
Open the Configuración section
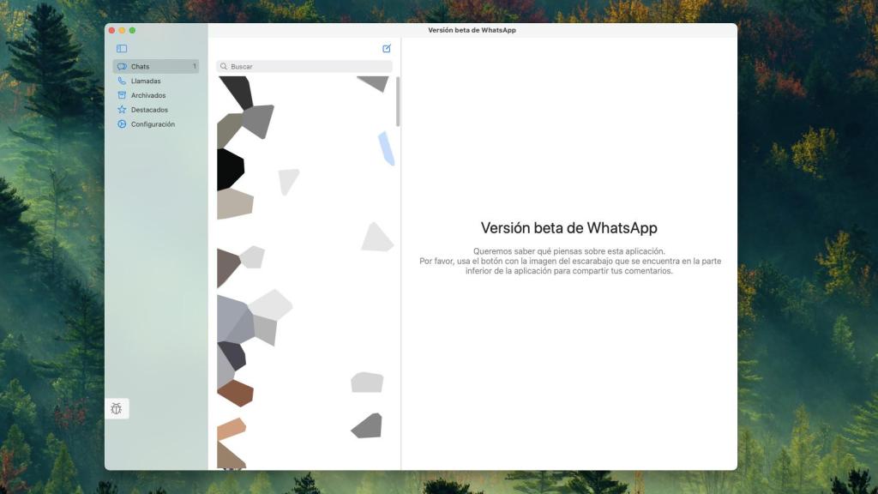[x=156, y=124]
